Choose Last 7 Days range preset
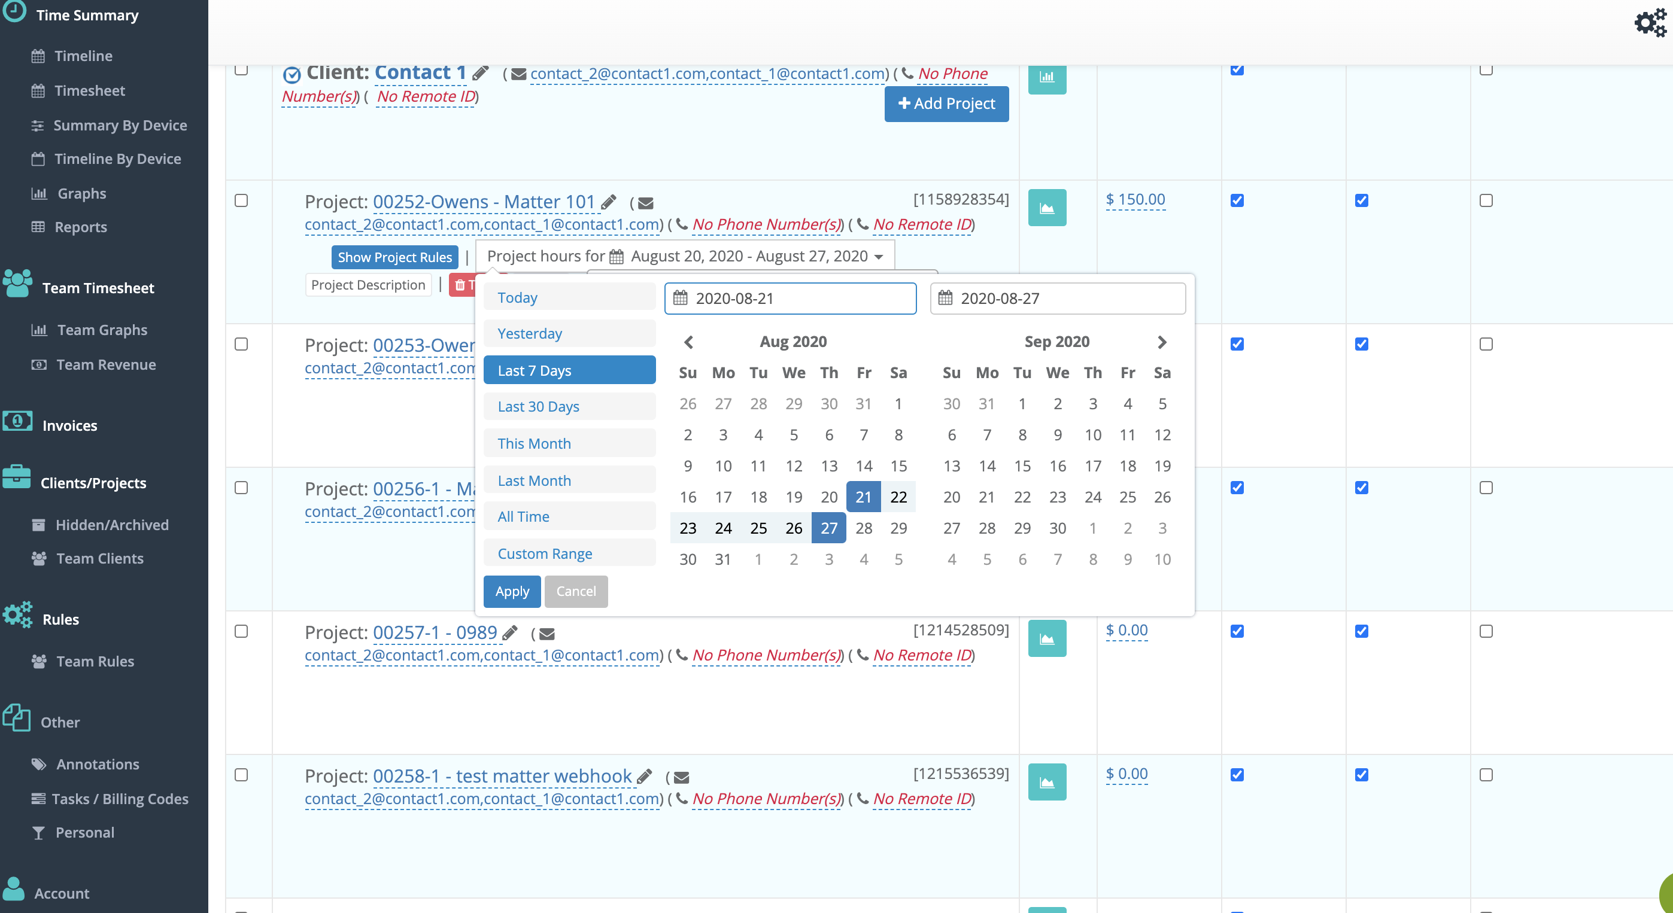The height and width of the screenshot is (913, 1673). tap(570, 370)
